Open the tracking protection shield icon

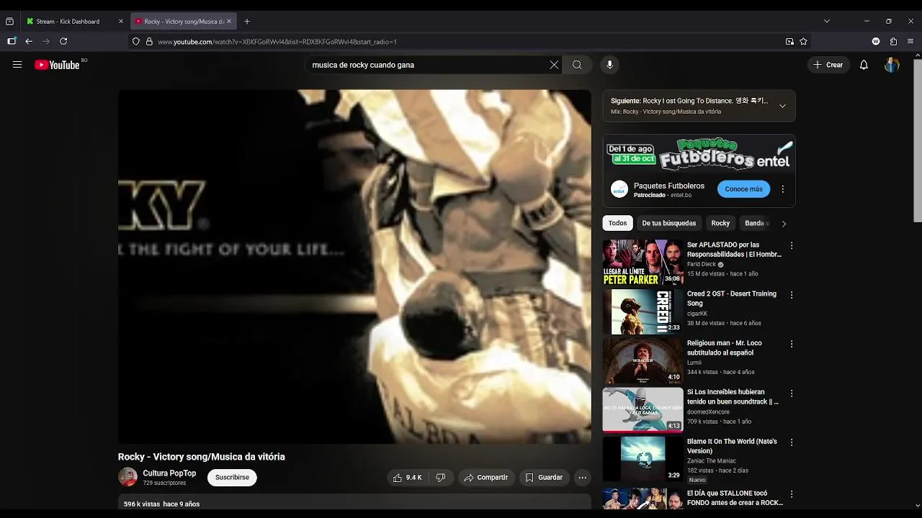click(135, 42)
